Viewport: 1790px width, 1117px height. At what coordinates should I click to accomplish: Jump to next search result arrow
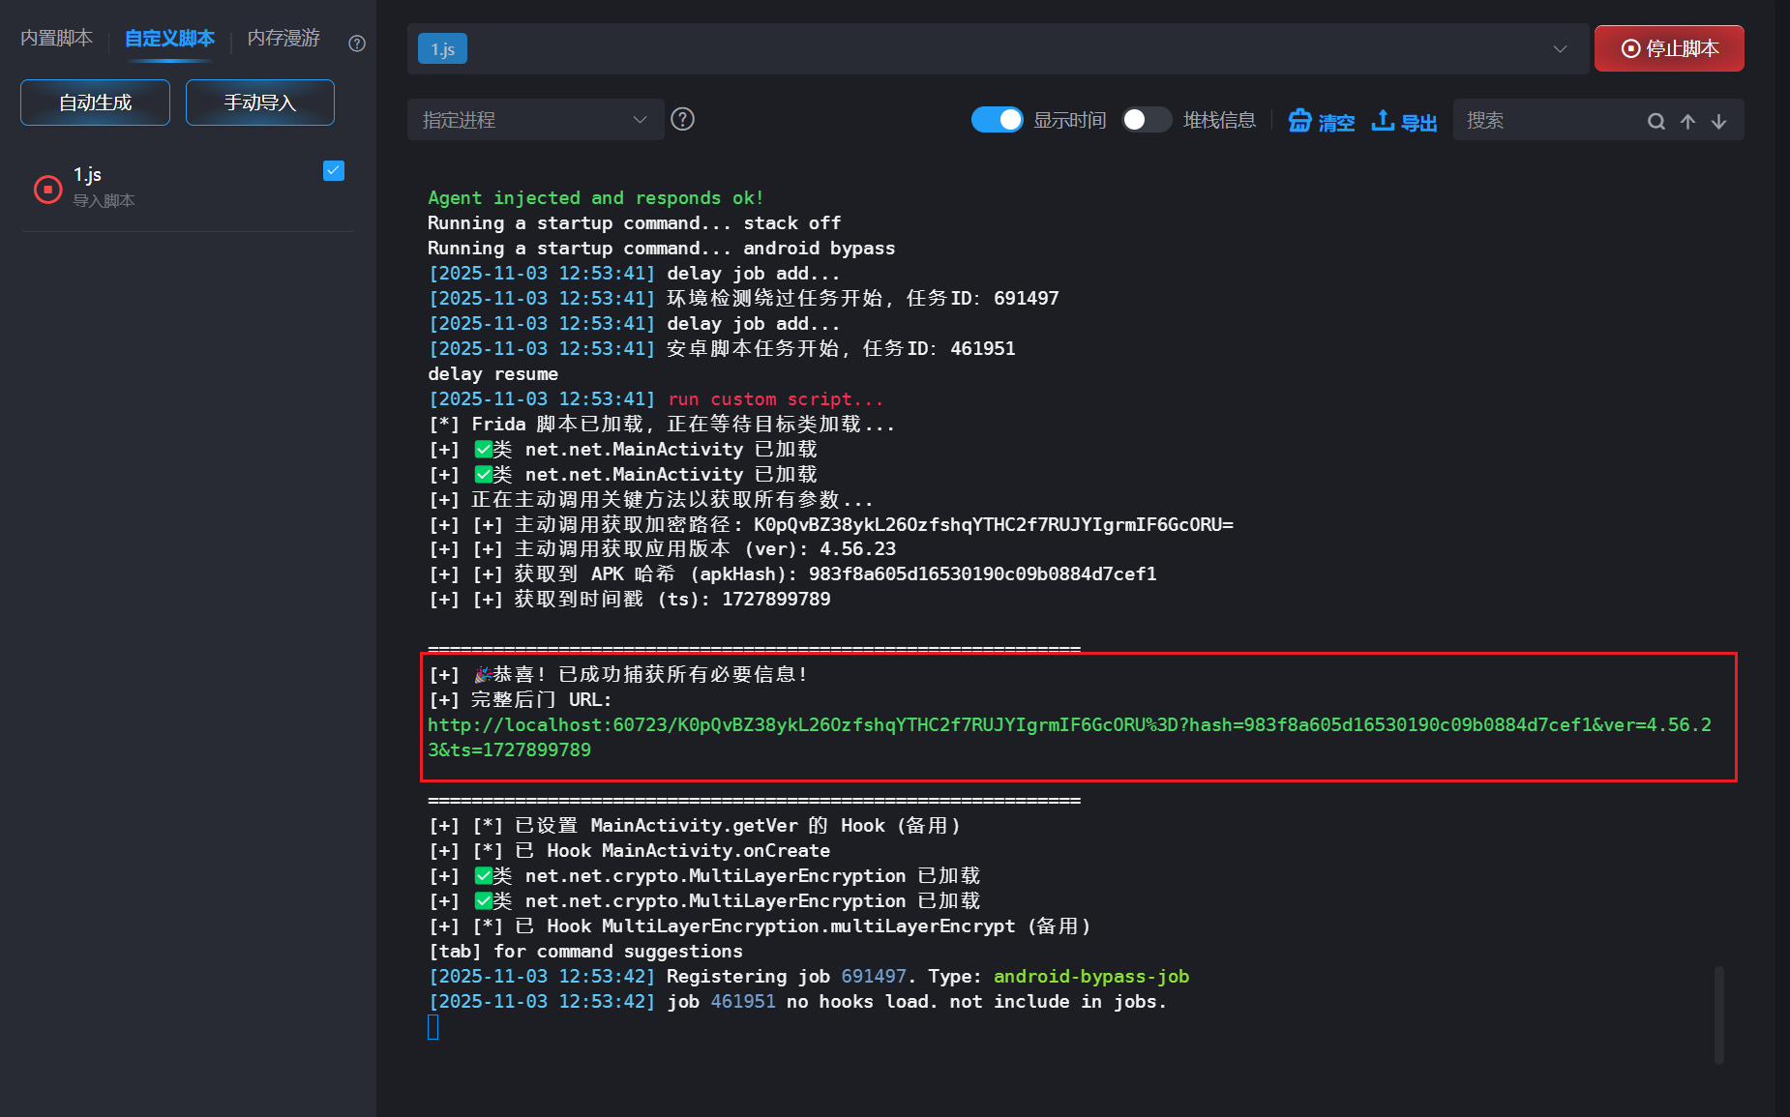pyautogui.click(x=1718, y=121)
